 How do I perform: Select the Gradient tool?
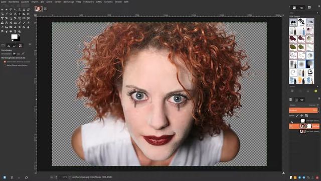tap(15, 23)
